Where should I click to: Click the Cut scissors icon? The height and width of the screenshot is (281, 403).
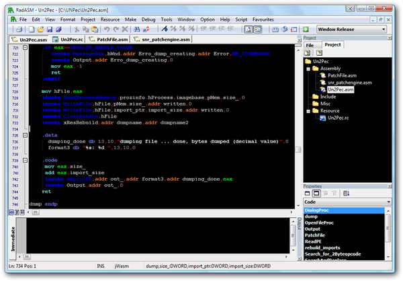tap(77, 30)
